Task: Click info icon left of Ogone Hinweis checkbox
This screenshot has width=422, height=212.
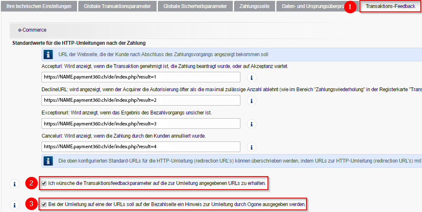Action: tap(14, 205)
